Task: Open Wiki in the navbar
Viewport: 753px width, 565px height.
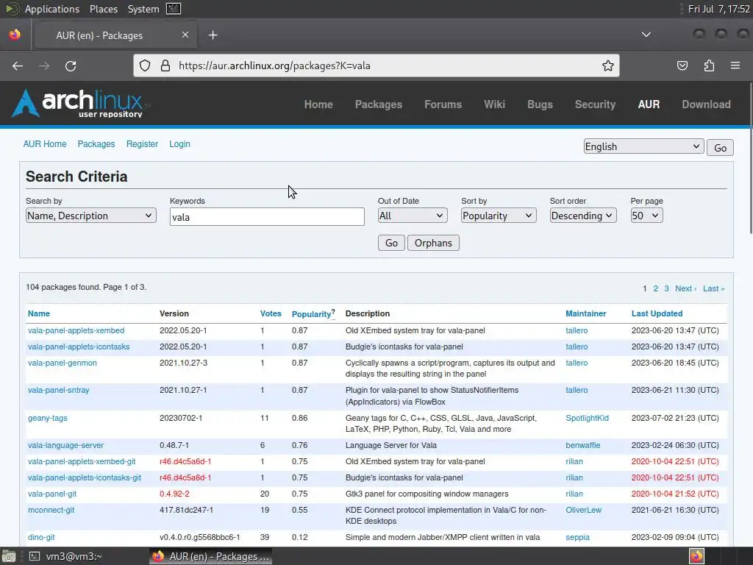Action: pyautogui.click(x=494, y=104)
